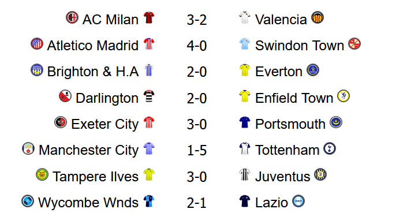The image size is (396, 220).
Task: Click the Exeter City team name
Action: point(105,124)
